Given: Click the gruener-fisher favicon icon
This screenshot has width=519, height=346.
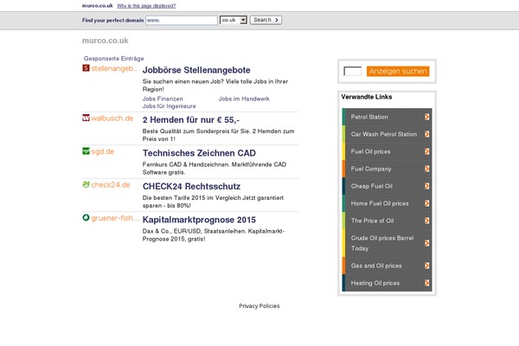Looking at the screenshot, I should [x=86, y=218].
